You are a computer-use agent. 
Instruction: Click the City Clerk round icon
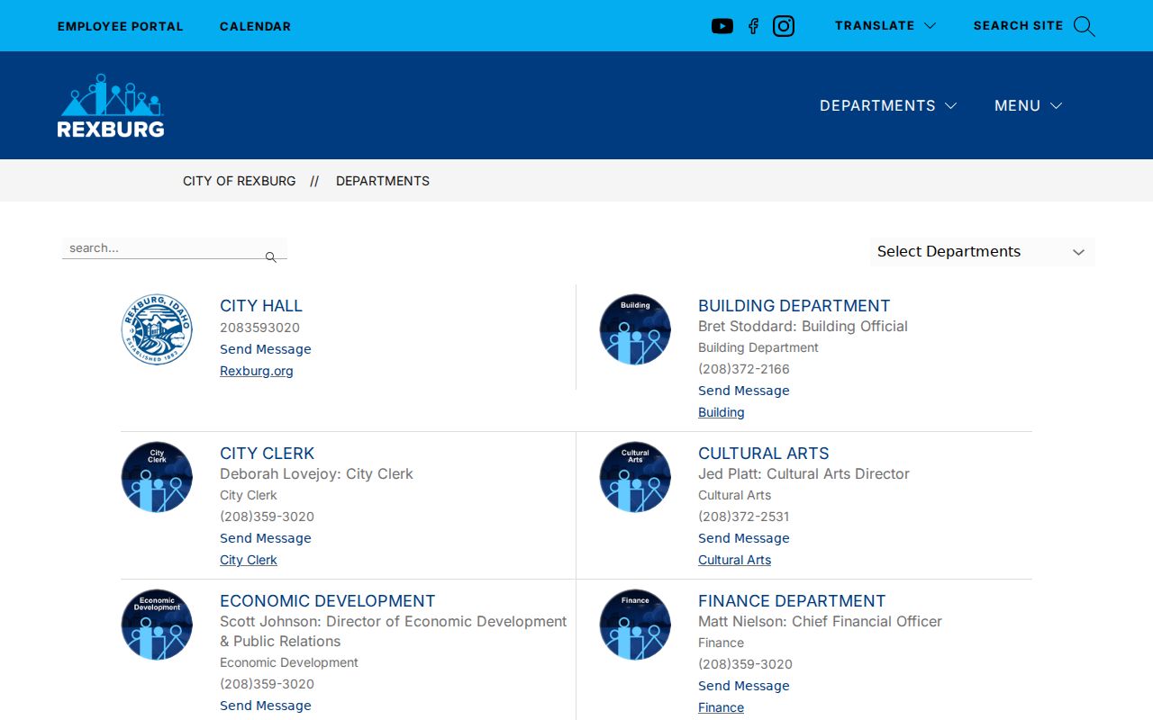click(x=157, y=477)
